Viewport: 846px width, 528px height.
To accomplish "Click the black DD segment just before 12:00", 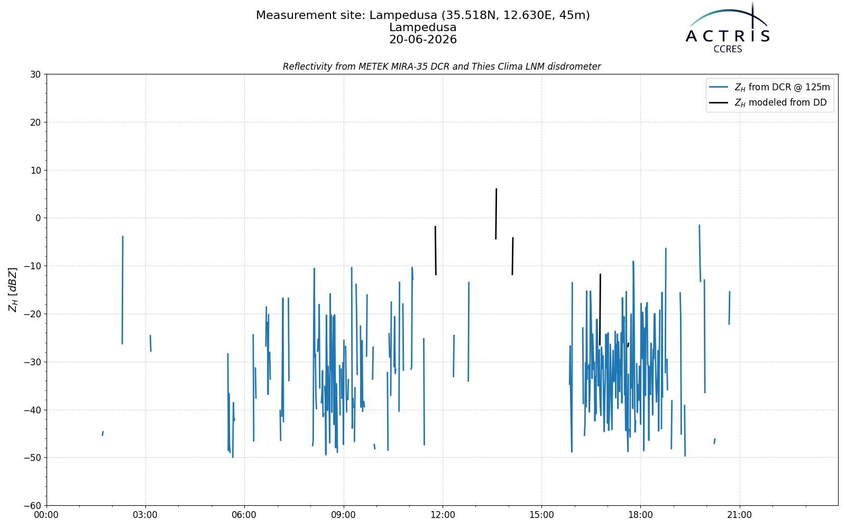I will (436, 251).
